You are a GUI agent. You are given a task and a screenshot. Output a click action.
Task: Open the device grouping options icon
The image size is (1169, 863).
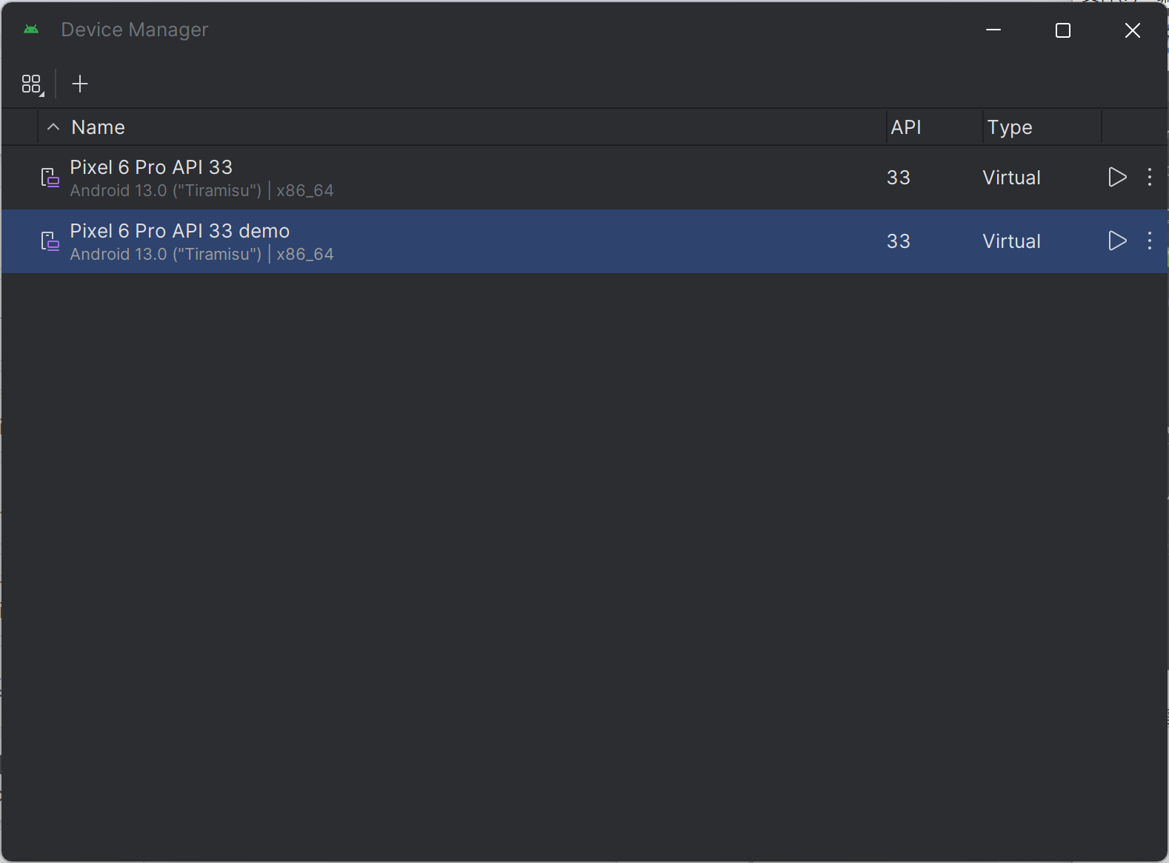click(32, 84)
